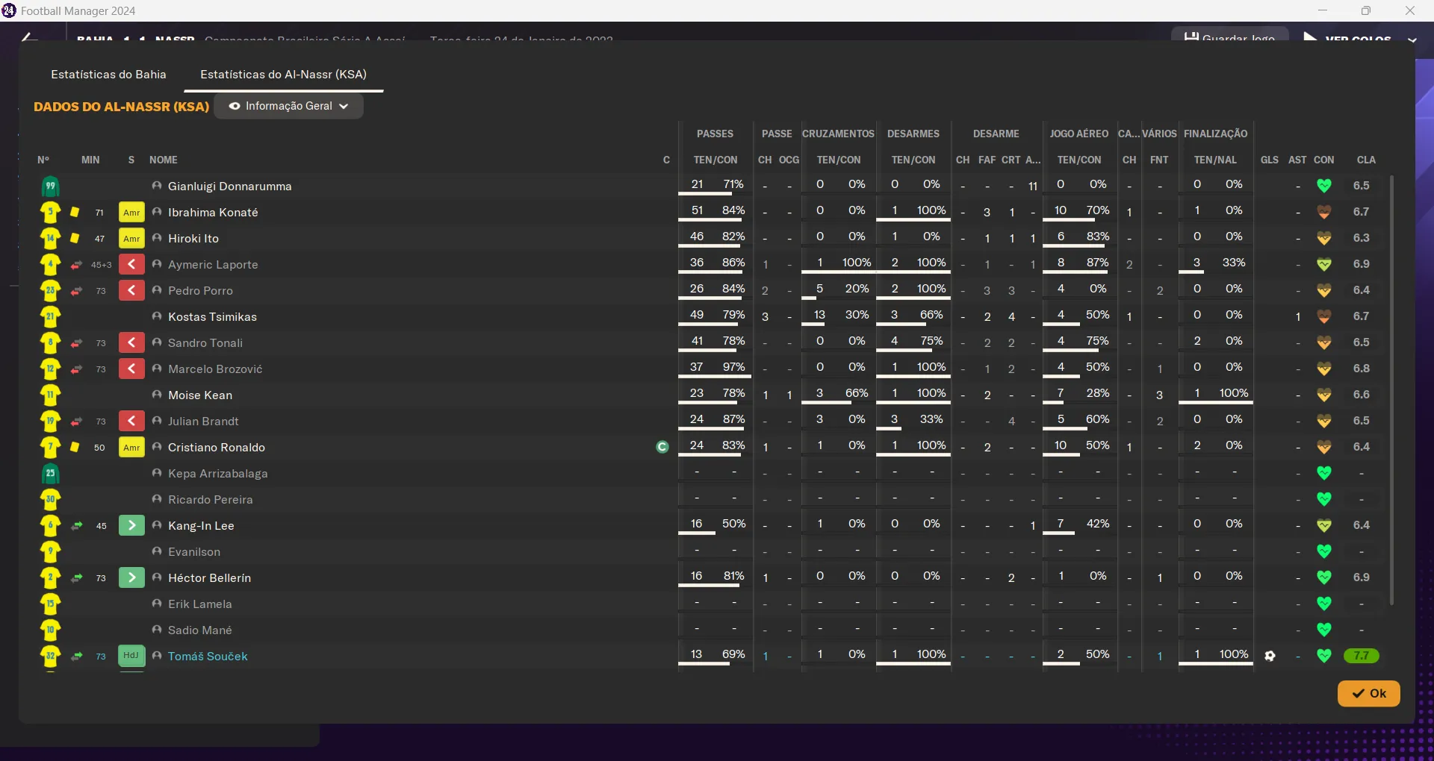Viewport: 1434px width, 761px height.
Task: Click Tomáš Souček's HdJ player-of-match badge
Action: [131, 656]
